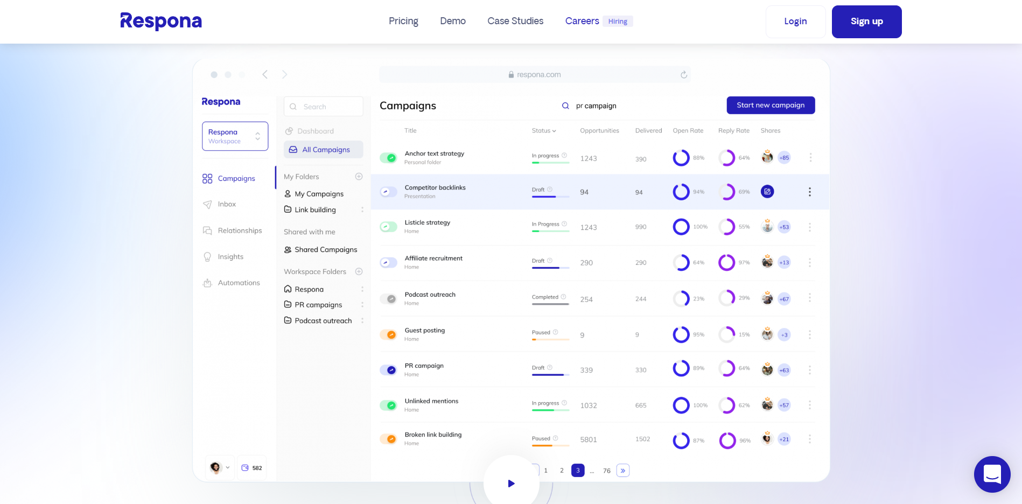Click the edit share icon on Competitor backlinks
1022x504 pixels.
[x=767, y=191]
